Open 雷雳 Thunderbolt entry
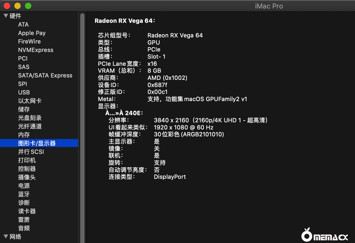Viewport: 355px width, 243px height. pos(24,220)
